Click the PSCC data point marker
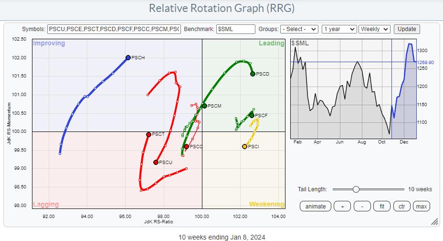 pyautogui.click(x=186, y=146)
